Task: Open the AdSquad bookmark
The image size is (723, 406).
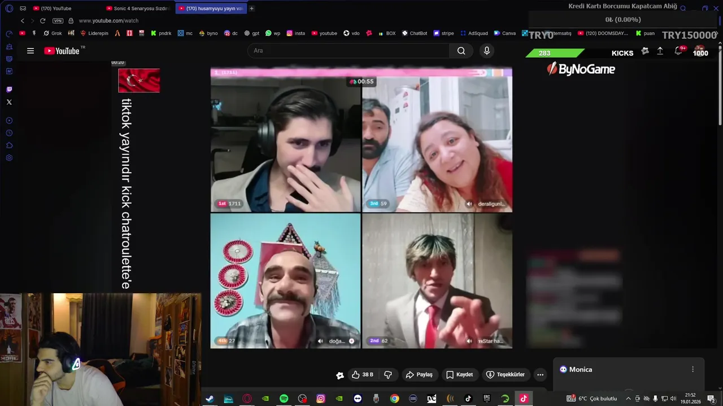Action: [x=474, y=33]
